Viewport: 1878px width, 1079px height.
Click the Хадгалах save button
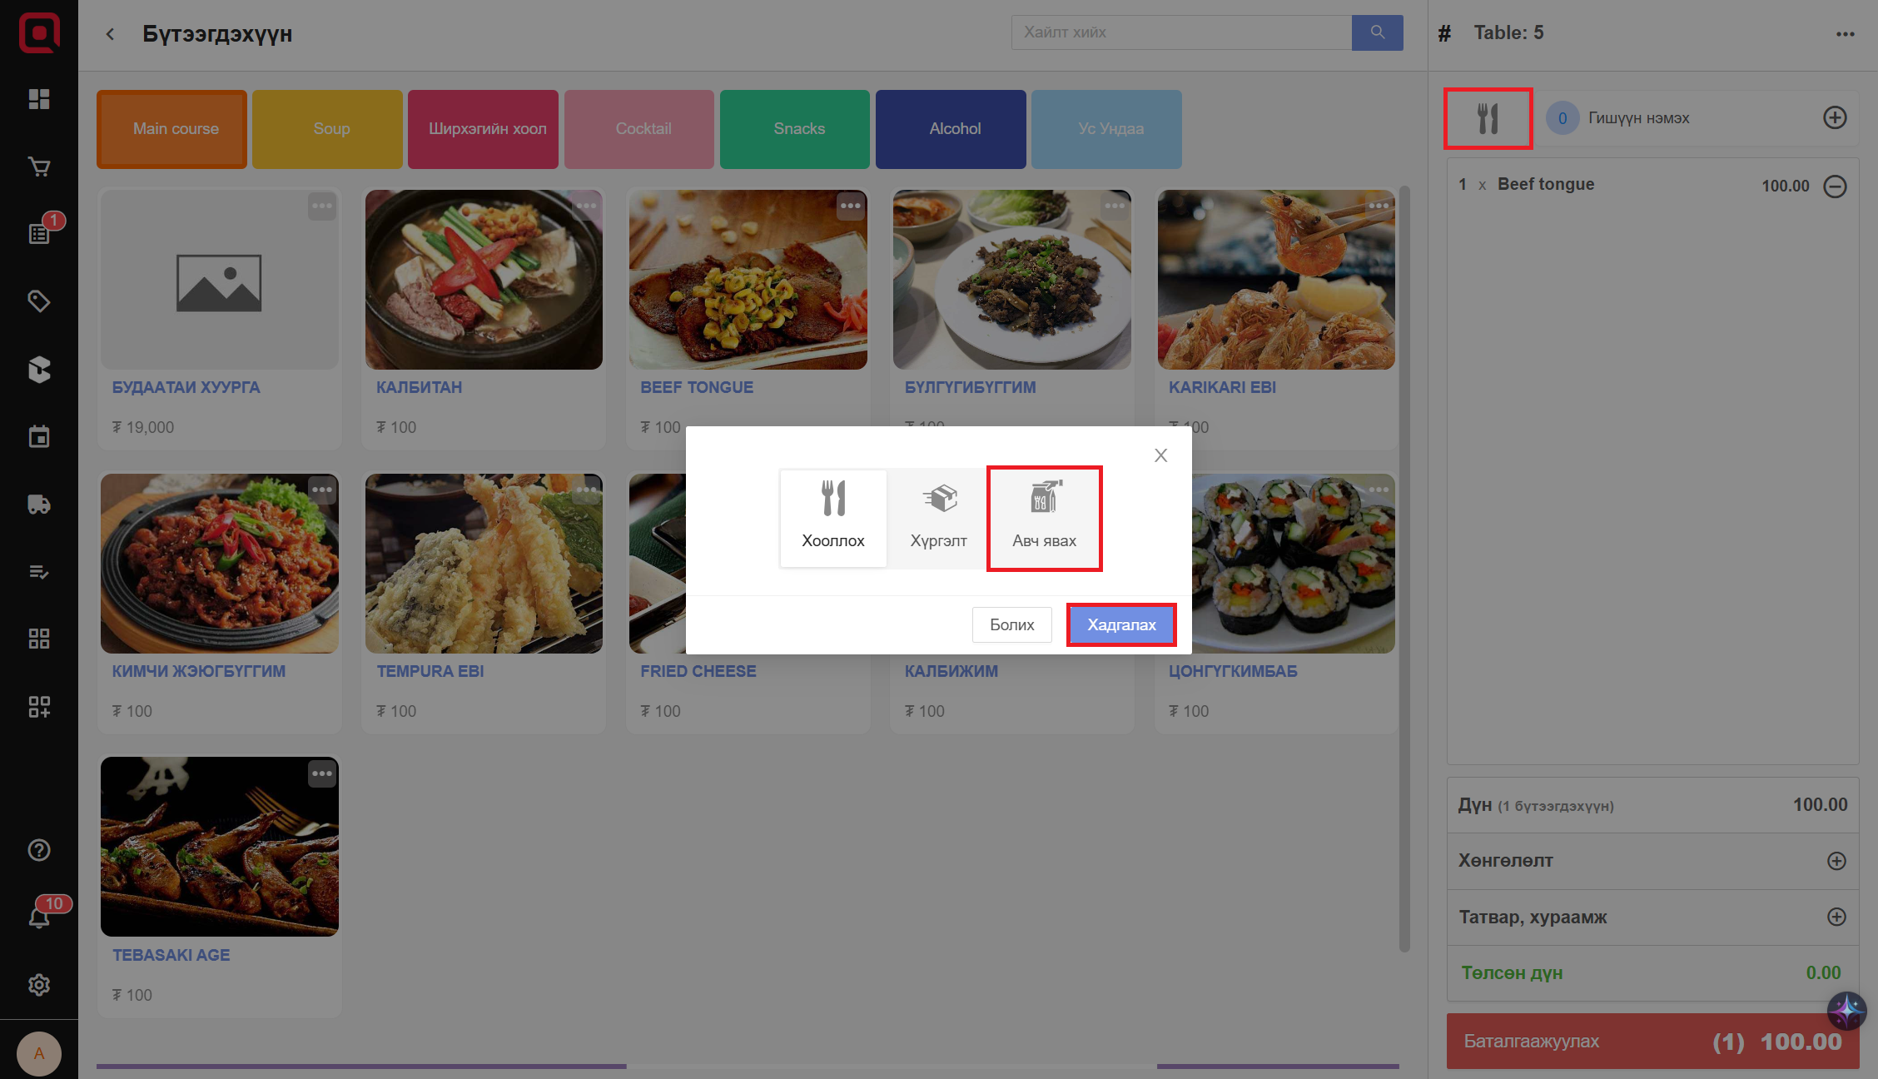coord(1121,624)
